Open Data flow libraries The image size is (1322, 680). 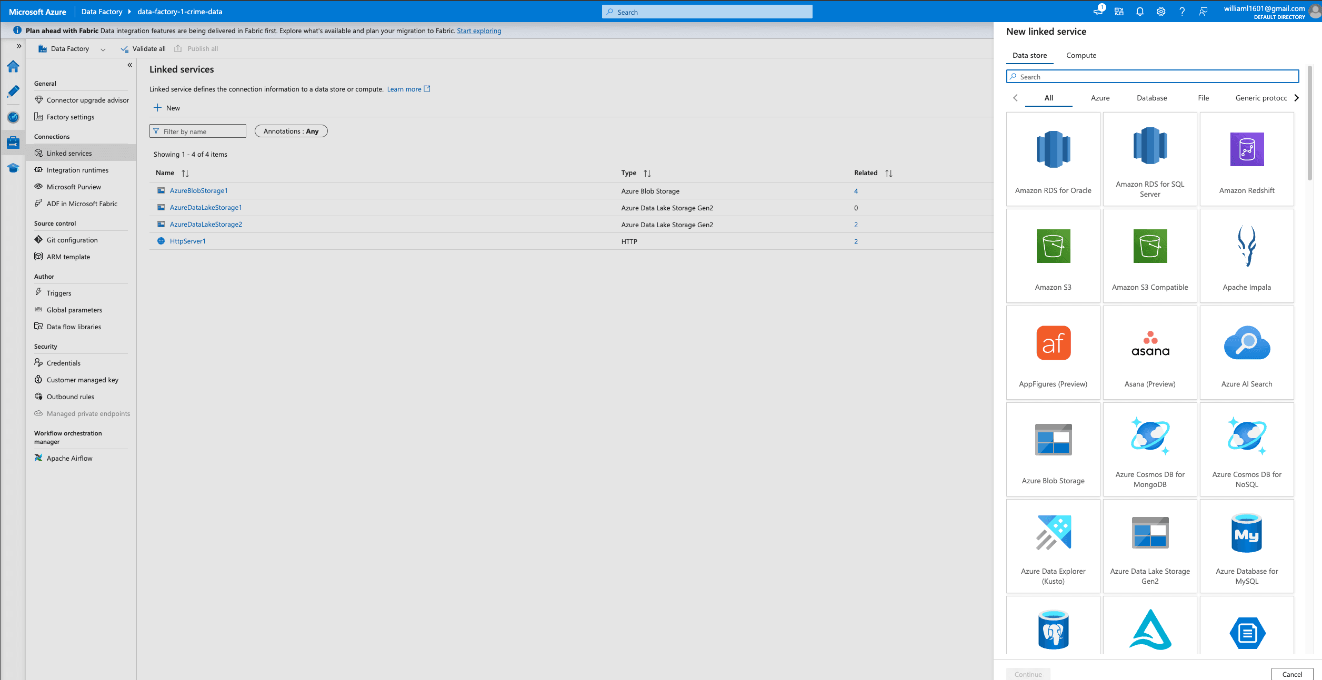pos(68,327)
